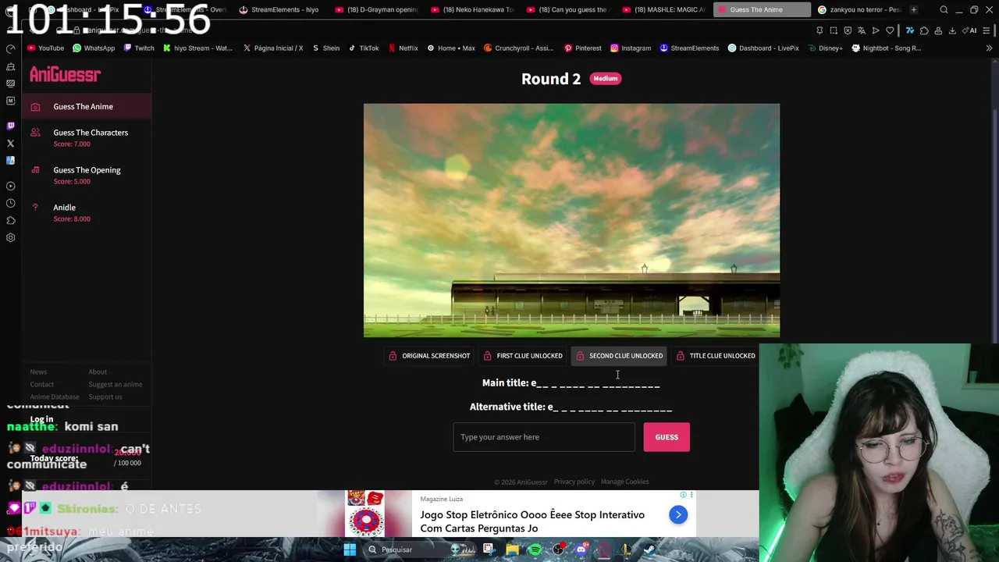Screen dimensions: 999x562
Task: Click the browser AI button
Action: (969, 30)
